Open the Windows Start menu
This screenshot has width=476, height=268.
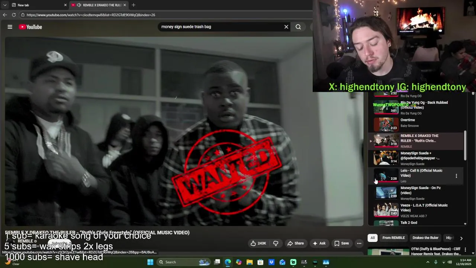tap(150, 262)
